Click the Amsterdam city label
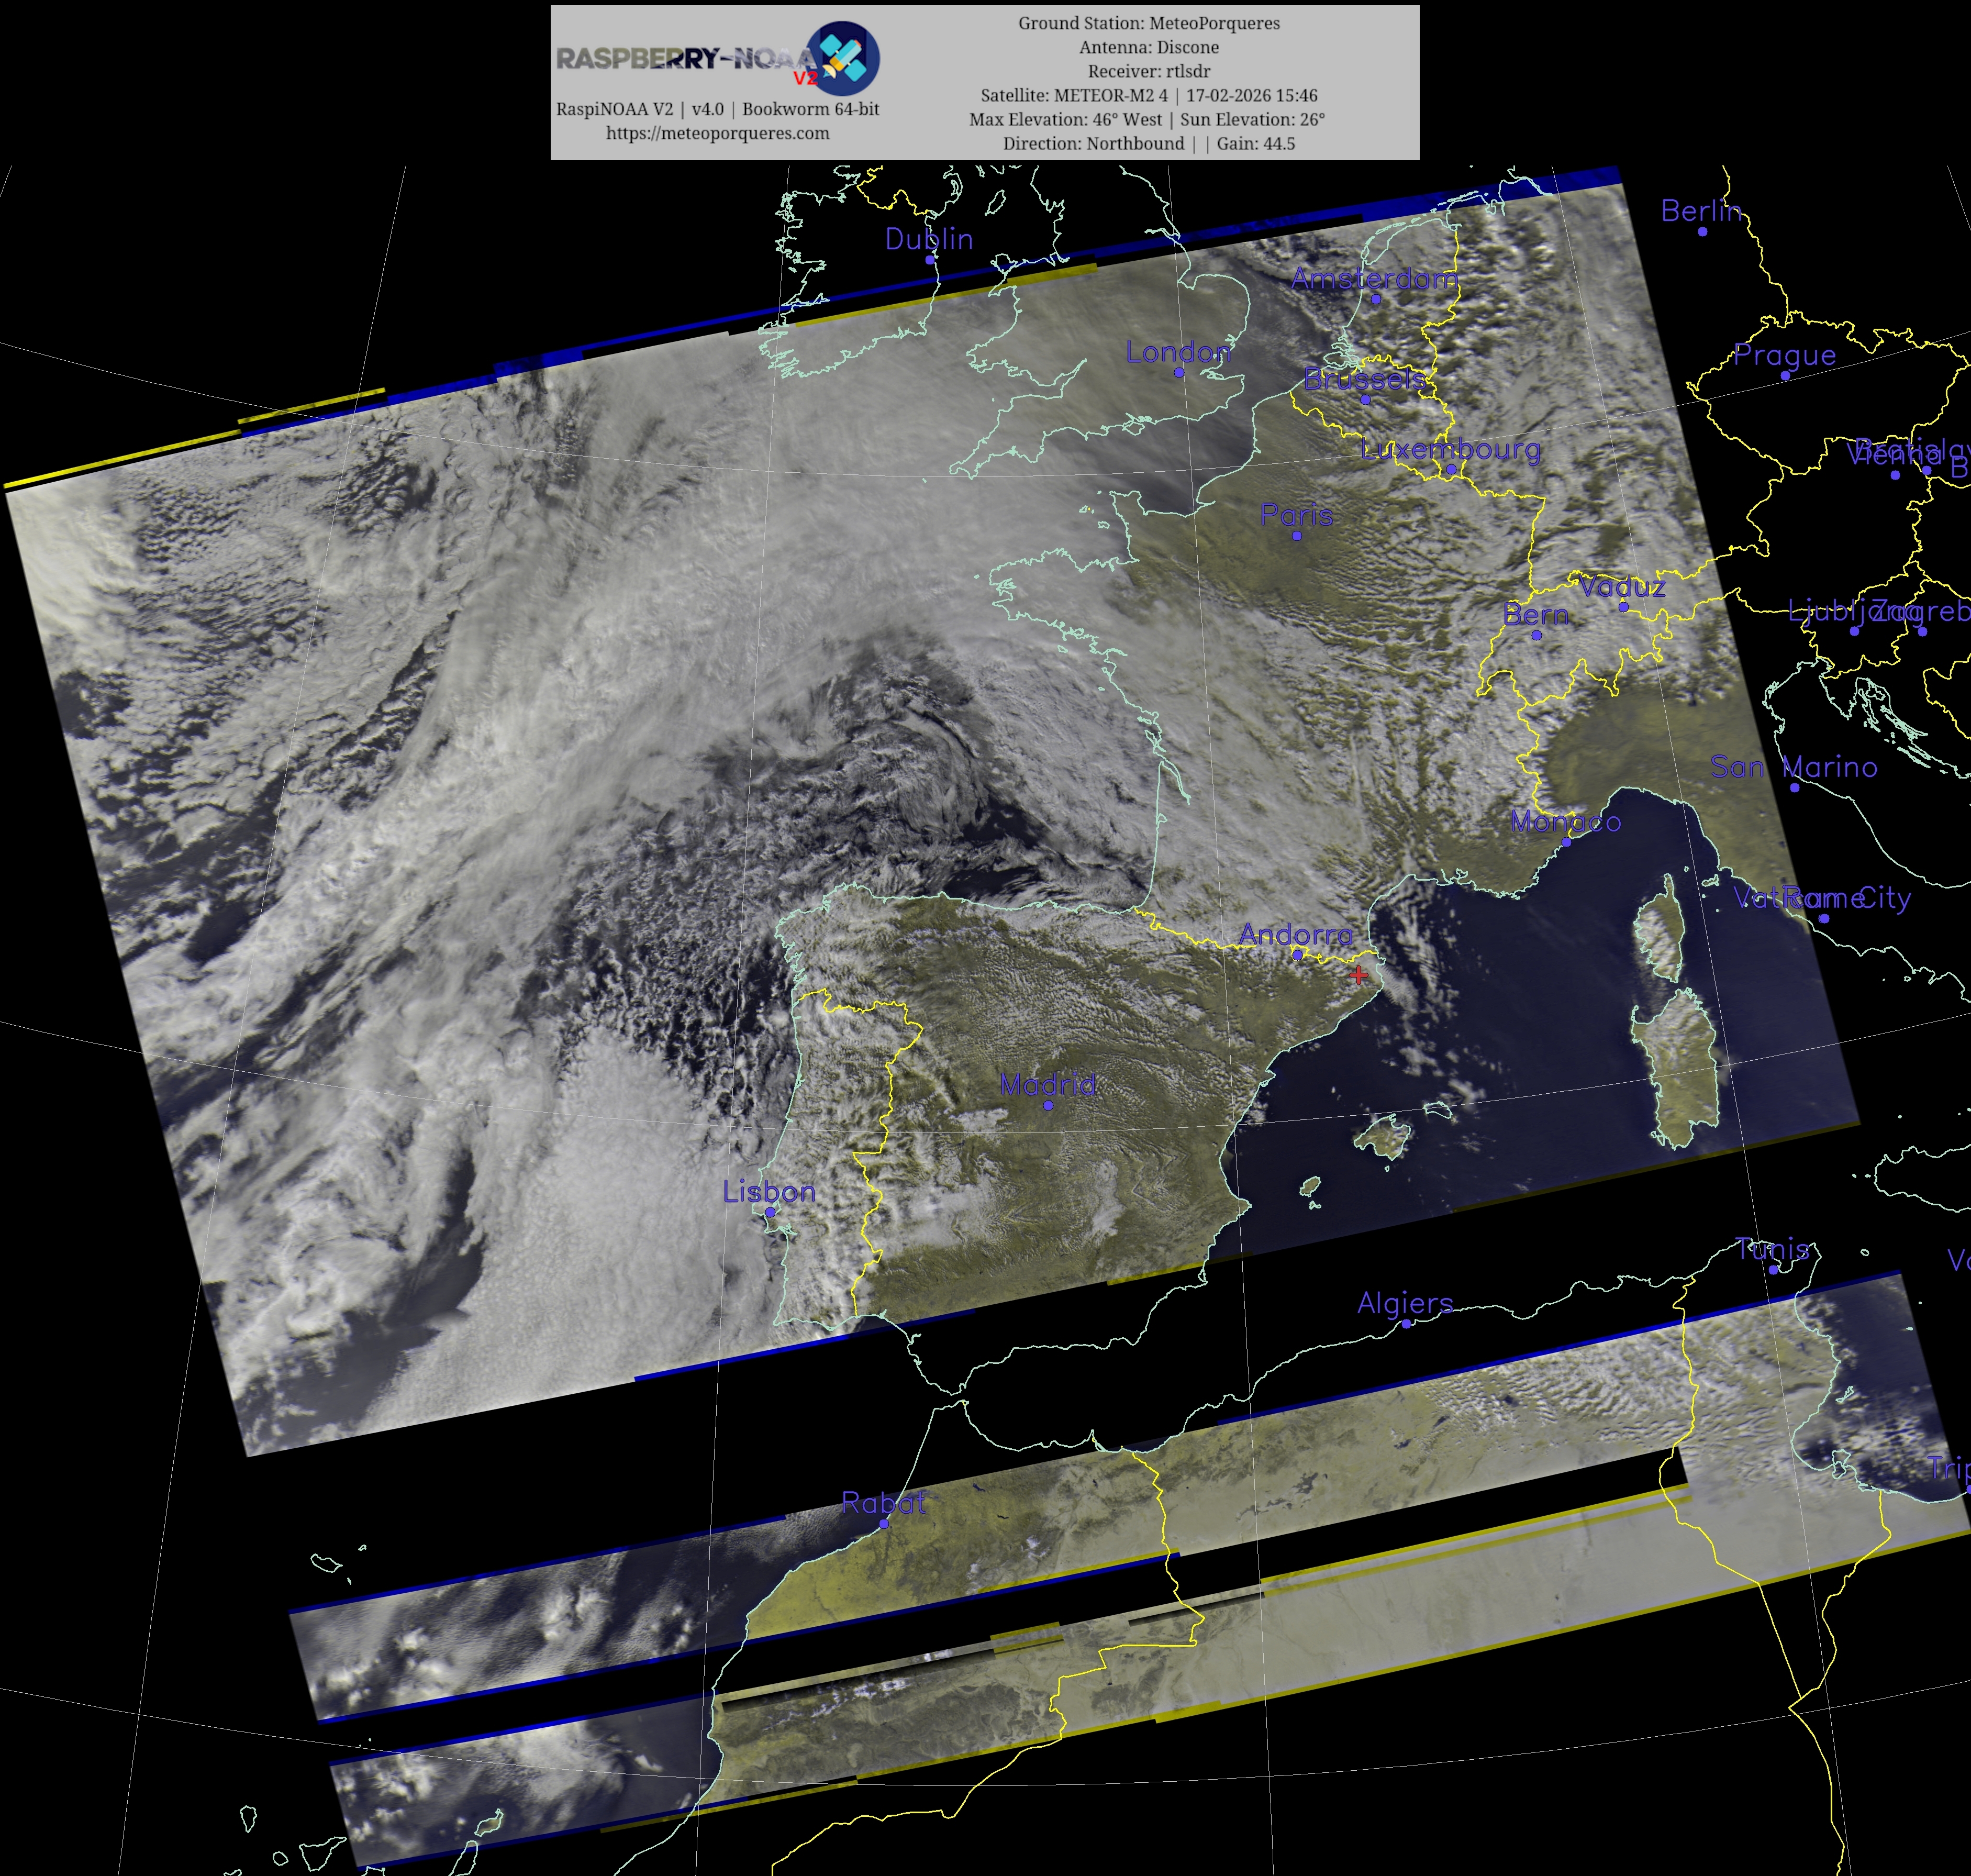1971x1876 pixels. click(1374, 278)
